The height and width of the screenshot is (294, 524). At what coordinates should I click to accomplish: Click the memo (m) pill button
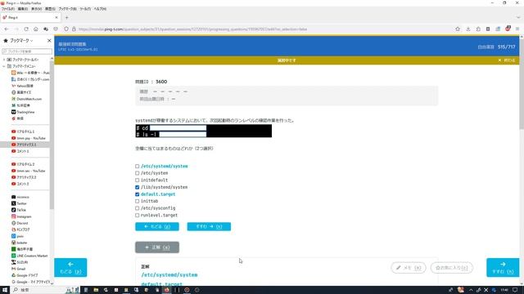[409, 268]
